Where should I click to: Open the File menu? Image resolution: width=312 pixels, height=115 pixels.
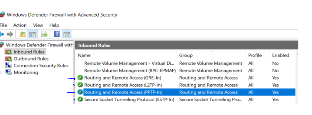(x=3, y=25)
